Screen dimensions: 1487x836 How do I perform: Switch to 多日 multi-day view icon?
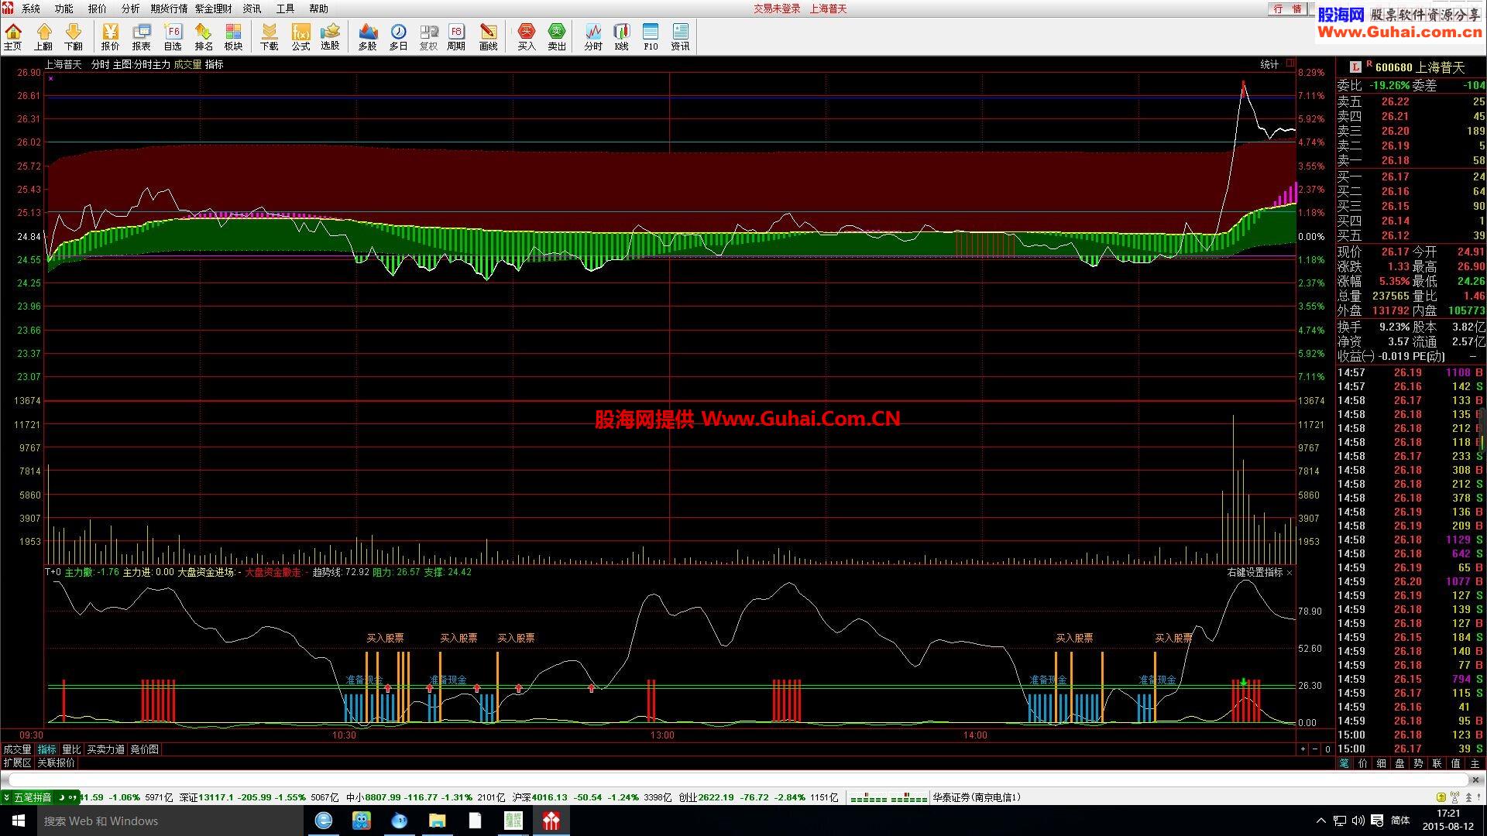[x=398, y=36]
